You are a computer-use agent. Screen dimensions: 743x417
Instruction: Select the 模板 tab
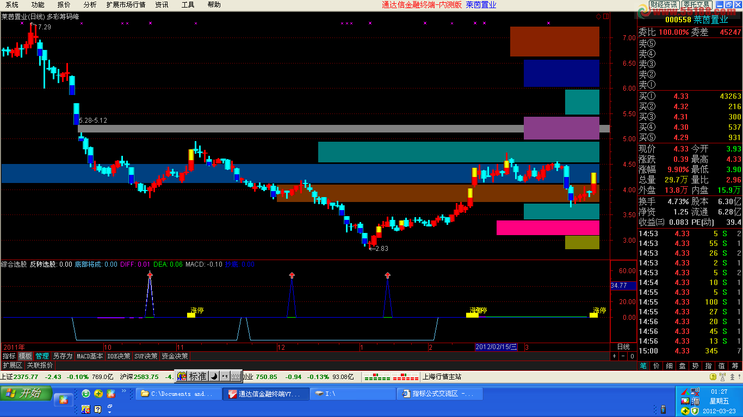pyautogui.click(x=25, y=356)
